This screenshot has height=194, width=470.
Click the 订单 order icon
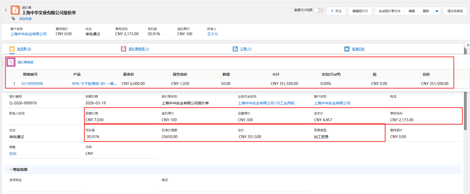click(235, 49)
